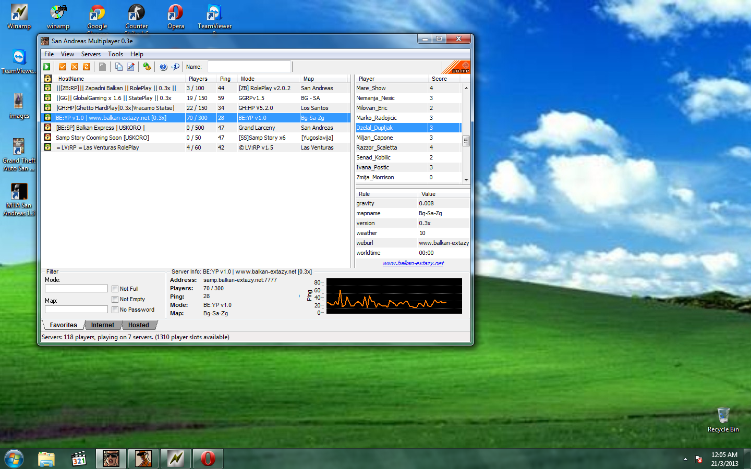The image size is (751, 469).
Task: Click the orange Refresh Server icon
Action: tap(87, 67)
